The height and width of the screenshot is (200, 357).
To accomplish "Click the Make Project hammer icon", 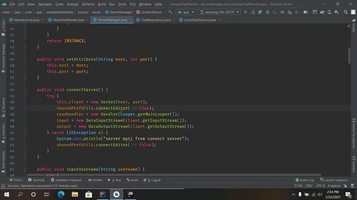I will 170,12.
